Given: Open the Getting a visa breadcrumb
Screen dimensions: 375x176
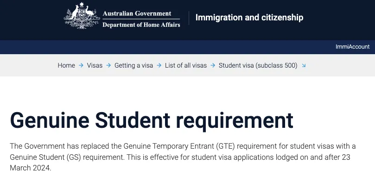Looking at the screenshot, I should point(133,65).
